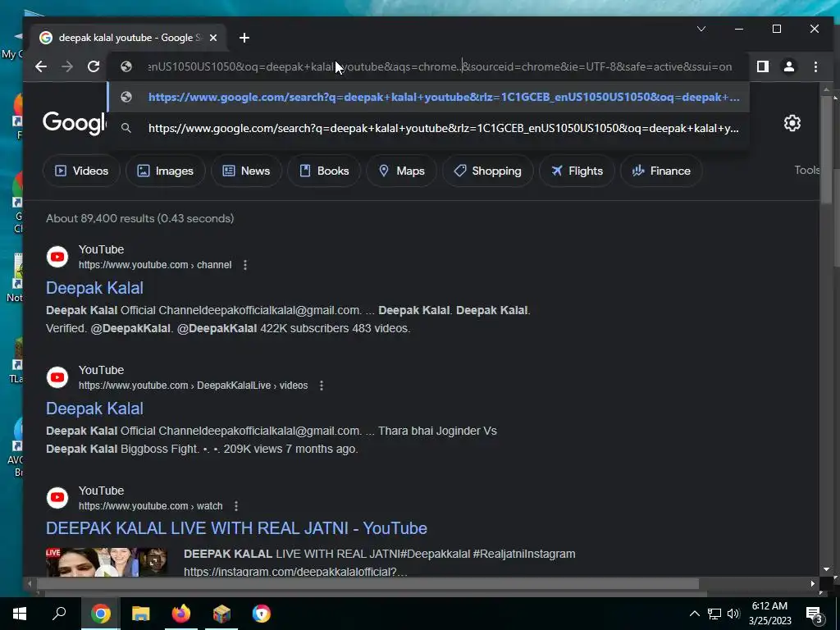Image resolution: width=840 pixels, height=630 pixels.
Task: Open Chrome's three-dot menu
Action: click(x=815, y=66)
